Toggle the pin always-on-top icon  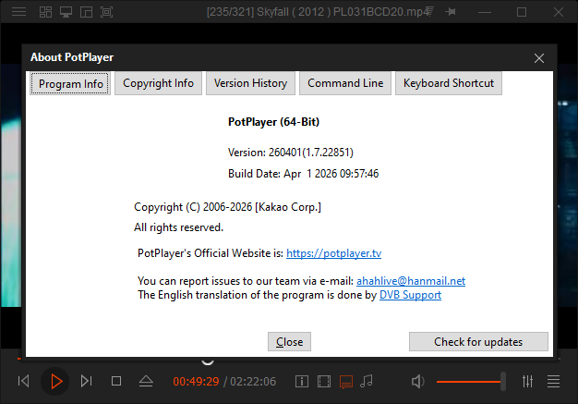pos(451,12)
